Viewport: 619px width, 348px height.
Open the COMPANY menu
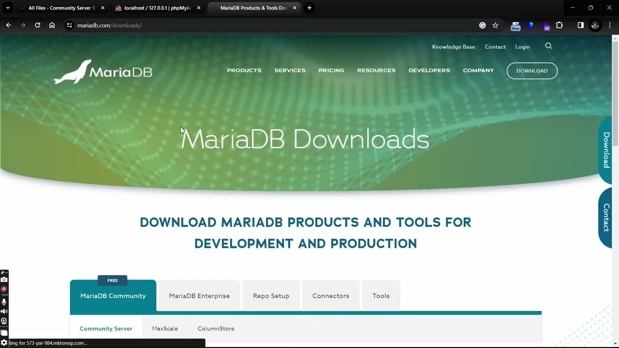478,71
